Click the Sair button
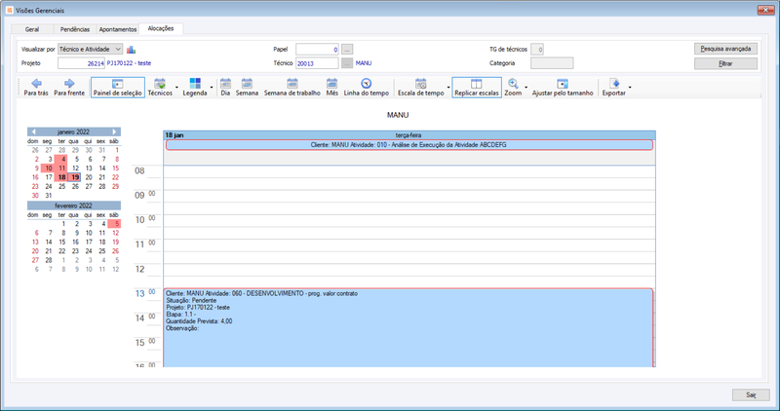 click(x=751, y=394)
